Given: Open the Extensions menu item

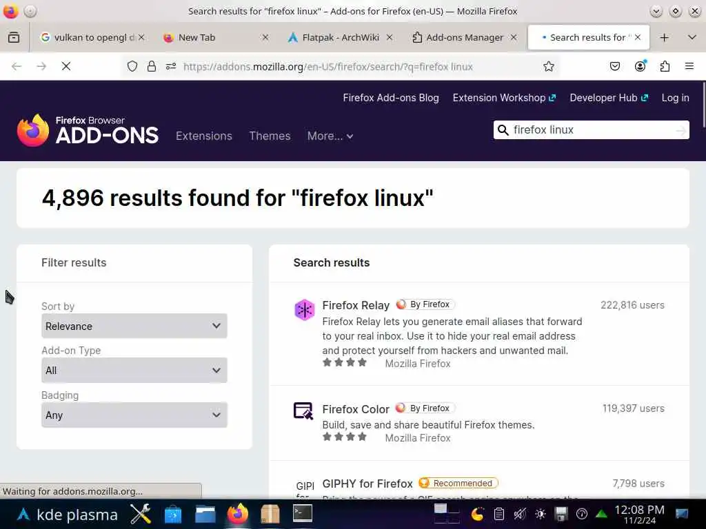Looking at the screenshot, I should click(x=204, y=136).
